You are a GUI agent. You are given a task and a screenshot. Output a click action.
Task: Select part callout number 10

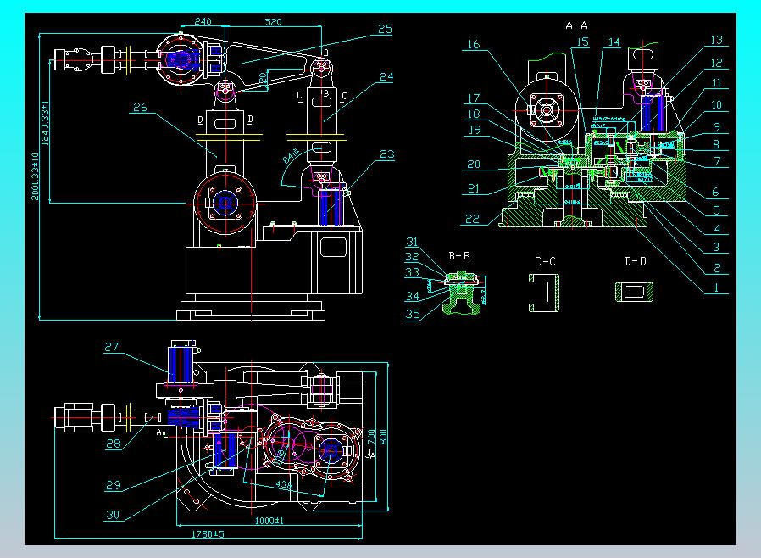[717, 105]
